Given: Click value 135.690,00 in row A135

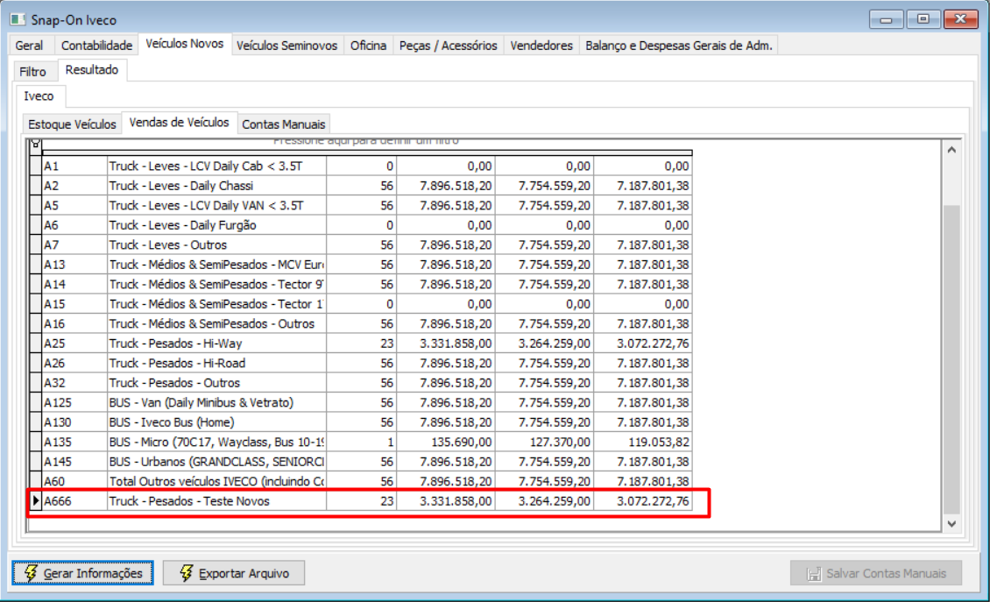Looking at the screenshot, I should [x=446, y=442].
